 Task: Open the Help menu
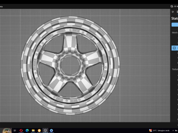pyautogui.click(x=1, y=7)
